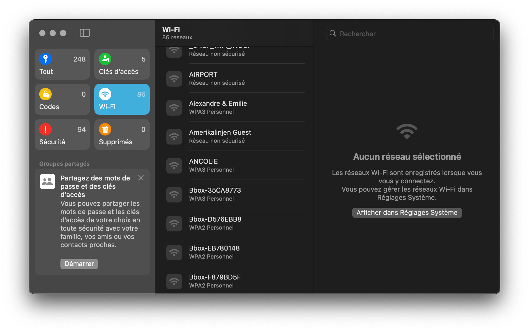Click the 248 count on Tout tile

[x=80, y=59]
